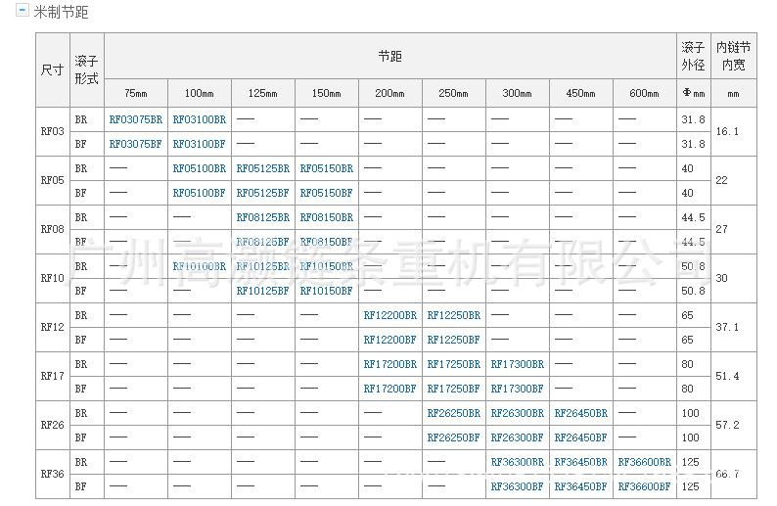Select the RF17200BF chain link
Viewport: 777px width, 506px height.
click(x=389, y=389)
